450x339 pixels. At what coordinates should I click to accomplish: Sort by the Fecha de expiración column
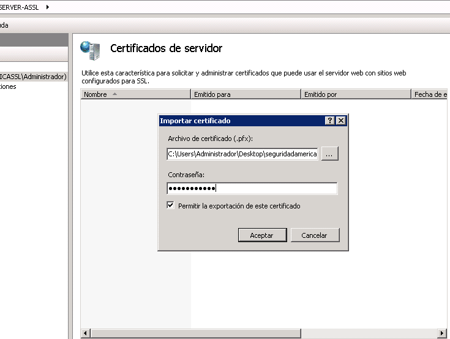point(430,94)
